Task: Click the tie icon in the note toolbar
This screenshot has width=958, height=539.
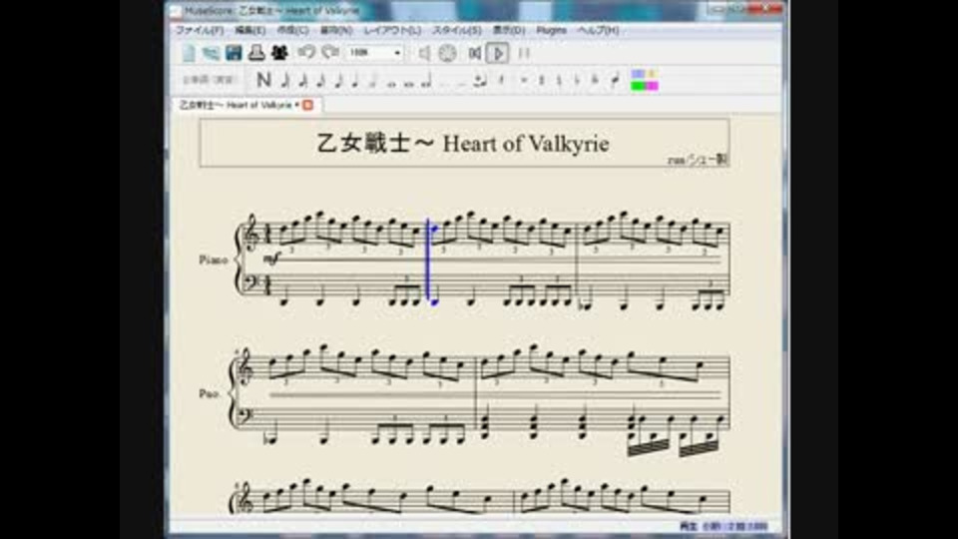Action: tap(480, 80)
